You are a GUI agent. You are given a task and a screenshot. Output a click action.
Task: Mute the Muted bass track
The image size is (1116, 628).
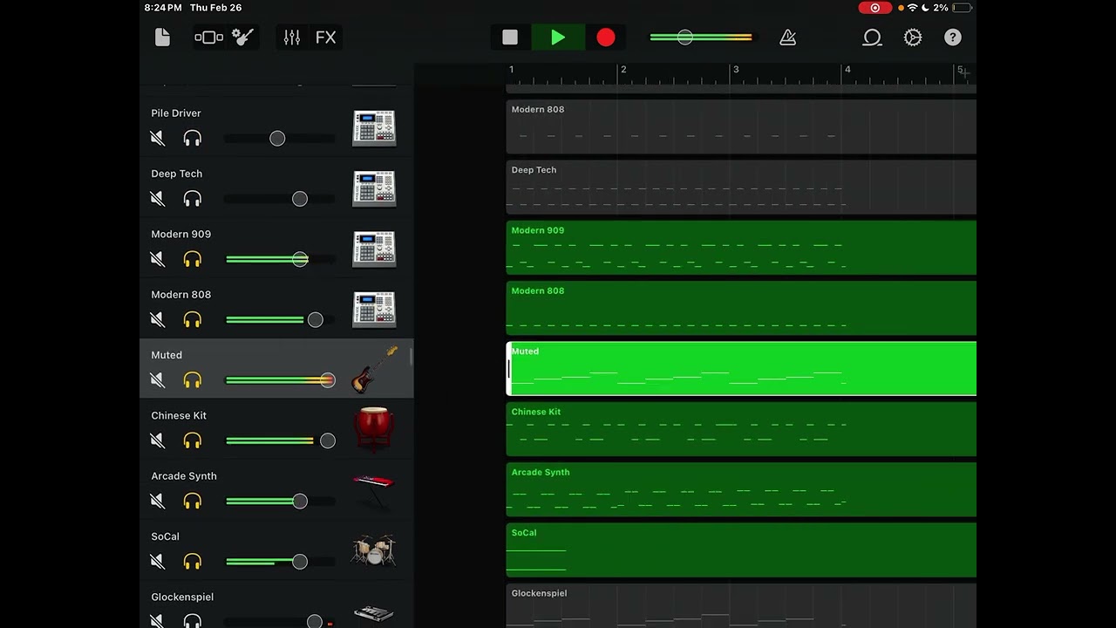click(158, 380)
